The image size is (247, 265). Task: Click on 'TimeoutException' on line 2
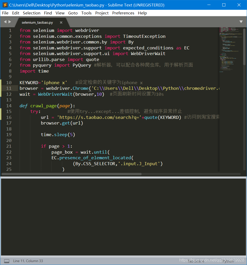coord(144,36)
